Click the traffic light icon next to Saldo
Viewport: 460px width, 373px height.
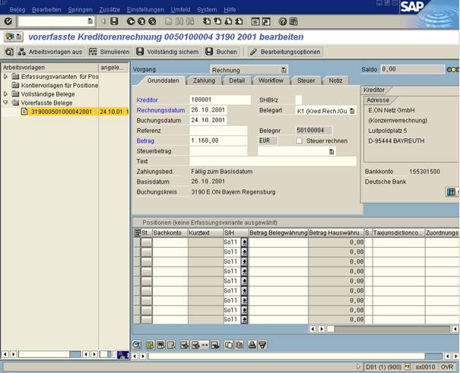click(x=452, y=69)
